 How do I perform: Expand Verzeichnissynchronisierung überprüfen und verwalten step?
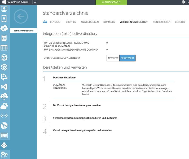click(x=82, y=130)
